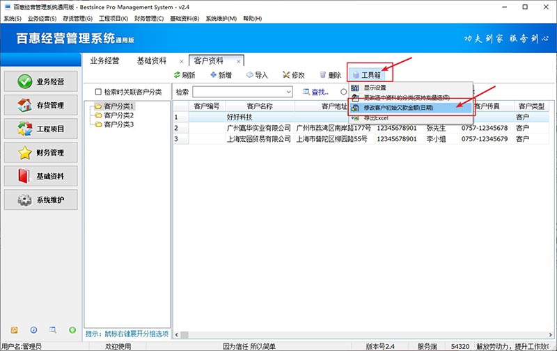Open 存货管理 in the left sidebar
The height and width of the screenshot is (351, 557).
click(x=41, y=105)
